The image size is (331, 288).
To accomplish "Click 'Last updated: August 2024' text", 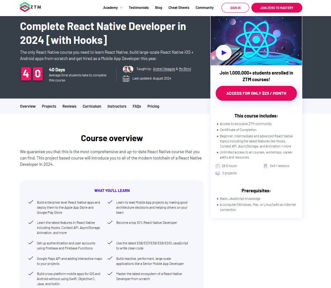I will [x=152, y=79].
